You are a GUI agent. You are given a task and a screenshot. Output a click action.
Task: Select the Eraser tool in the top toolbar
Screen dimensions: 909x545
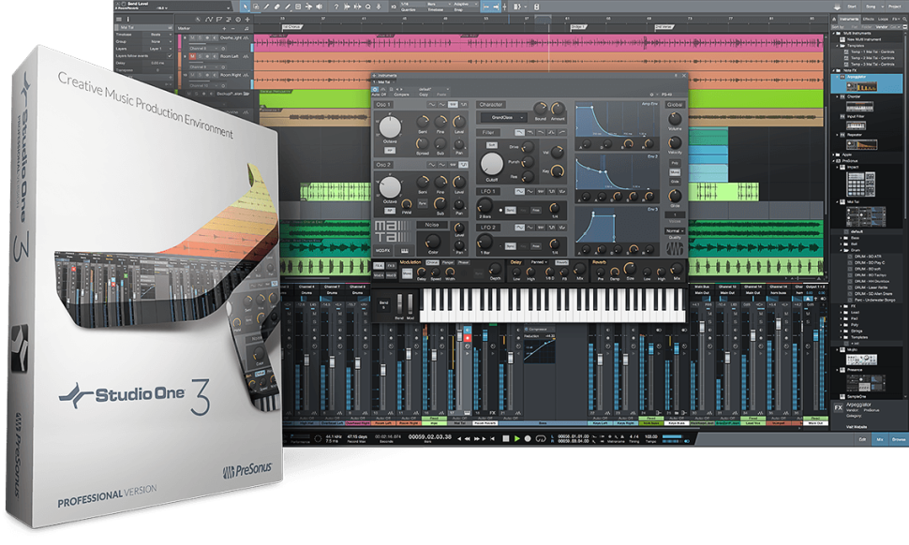tap(276, 6)
